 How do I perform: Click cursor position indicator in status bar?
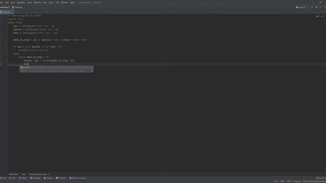click(x=276, y=181)
